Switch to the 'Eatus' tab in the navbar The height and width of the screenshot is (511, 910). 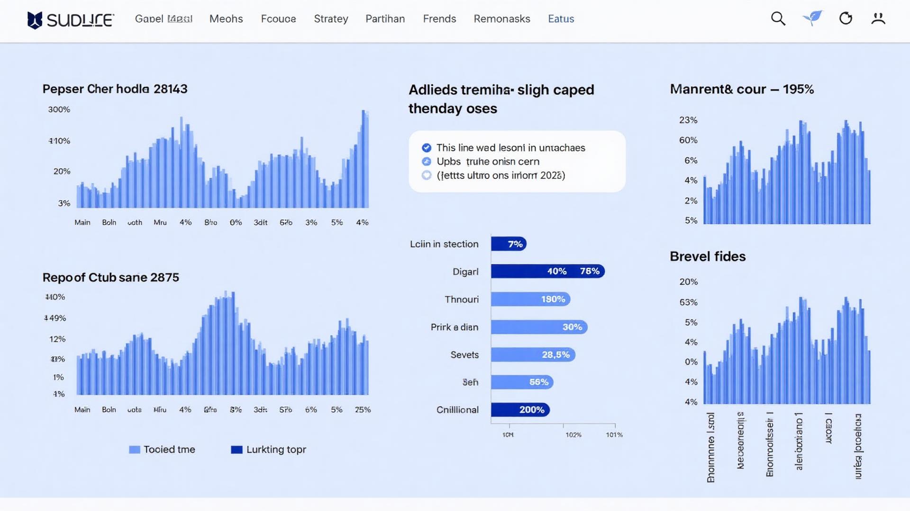[561, 19]
